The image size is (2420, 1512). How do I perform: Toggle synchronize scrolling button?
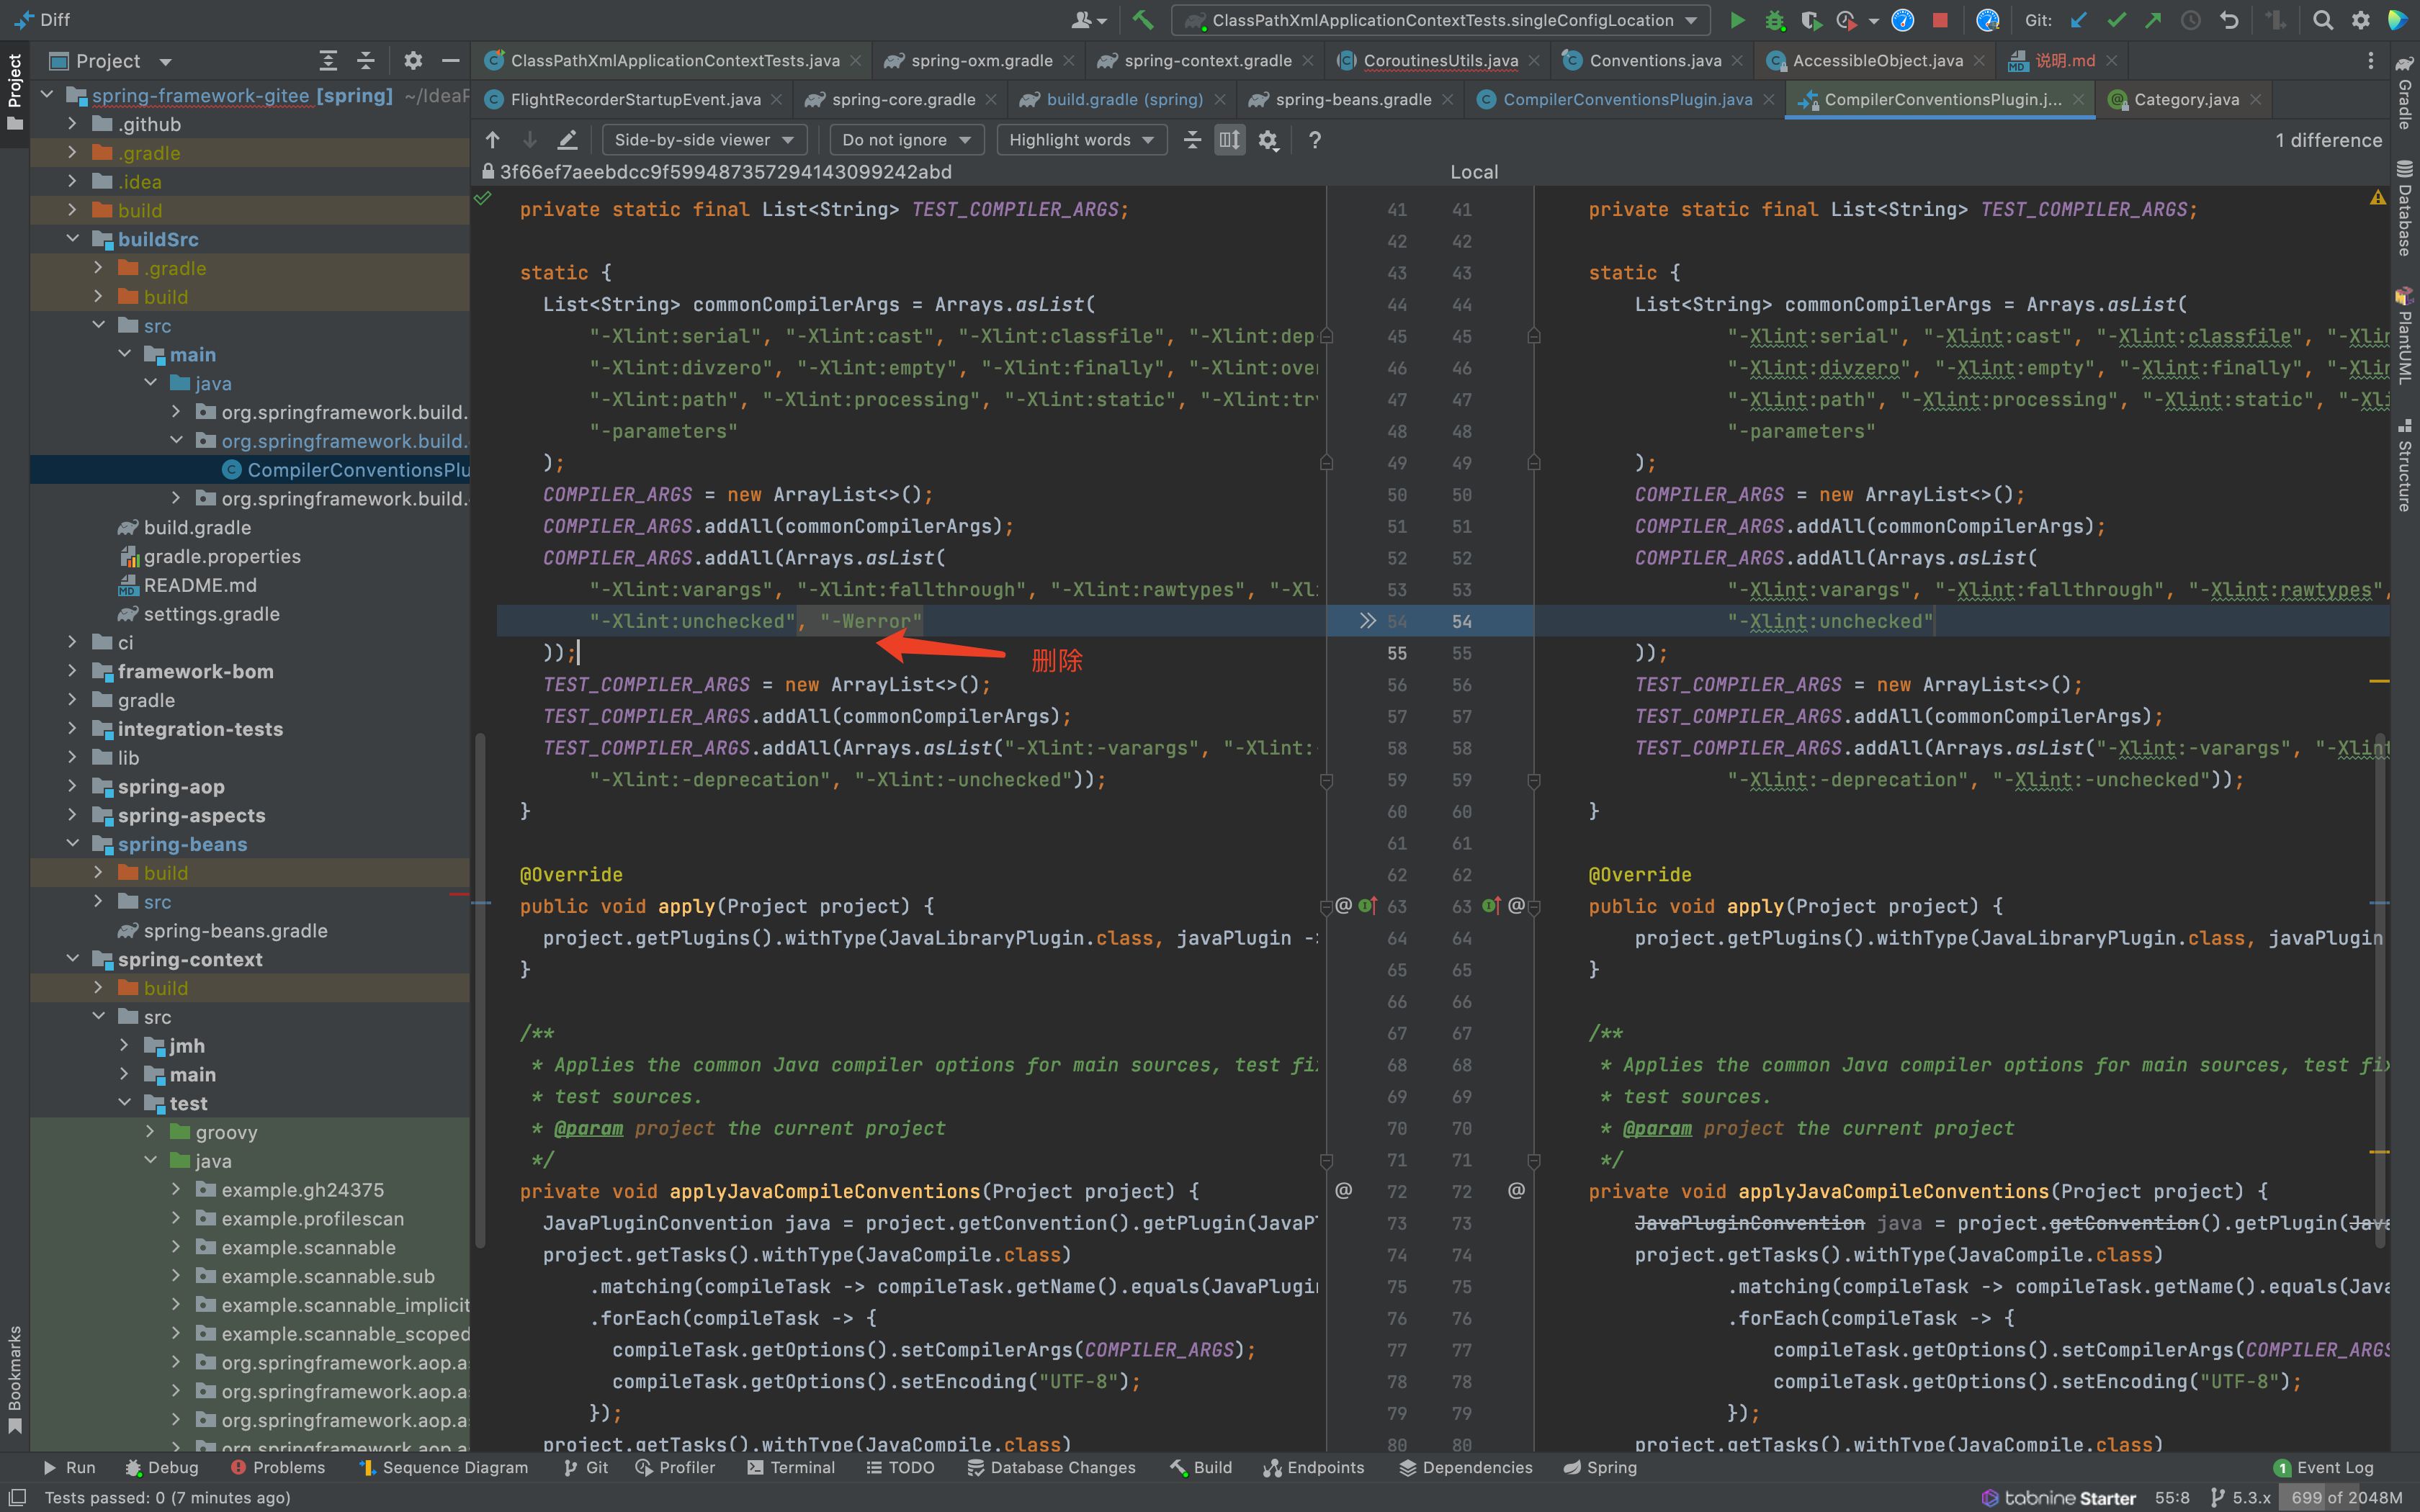pos(1229,140)
